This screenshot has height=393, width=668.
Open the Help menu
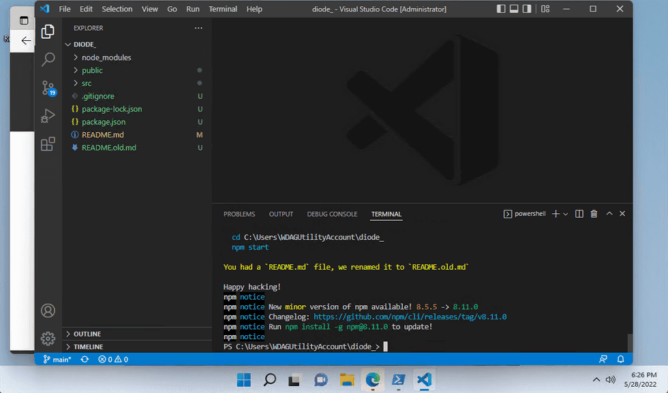254,9
